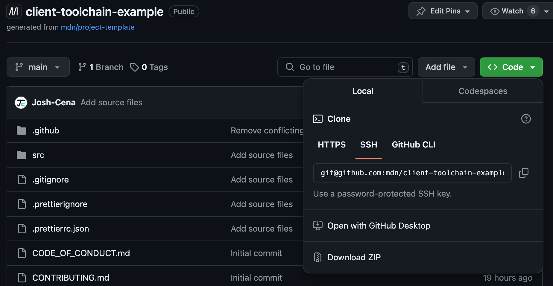Click the Open with GitHub Desktop icon

click(x=318, y=226)
